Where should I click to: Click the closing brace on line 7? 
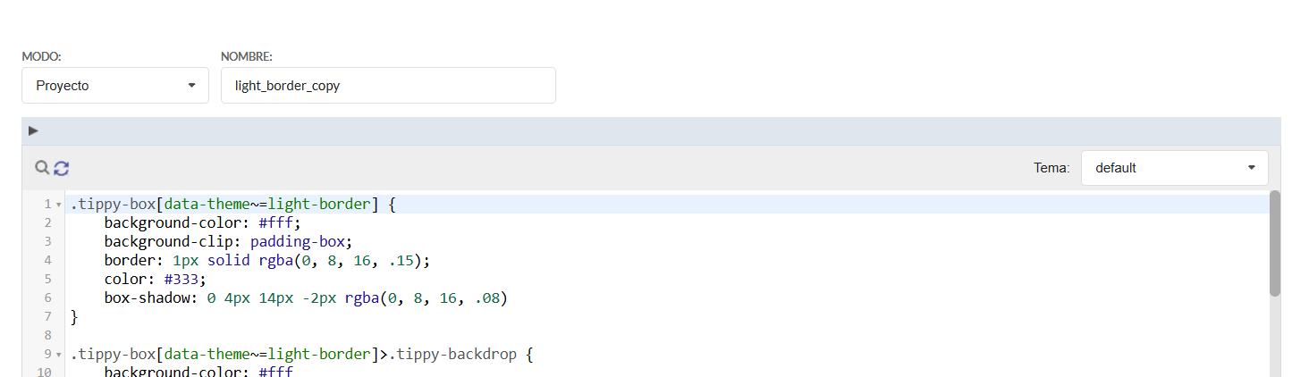click(x=74, y=317)
